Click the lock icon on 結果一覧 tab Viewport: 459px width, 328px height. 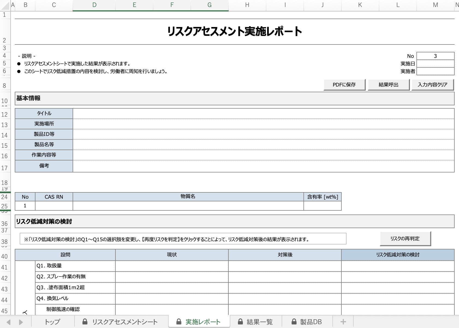[240, 321]
